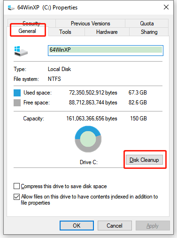Open the General tab
This screenshot has width=177, height=238.
[28, 31]
